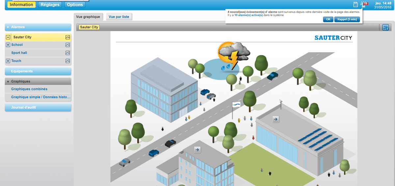395x186 pixels.
Task: Click the SAUTER CITY logo
Action: [x=333, y=38]
